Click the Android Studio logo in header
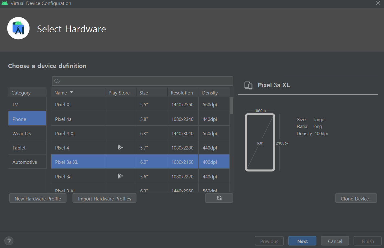 click(18, 28)
